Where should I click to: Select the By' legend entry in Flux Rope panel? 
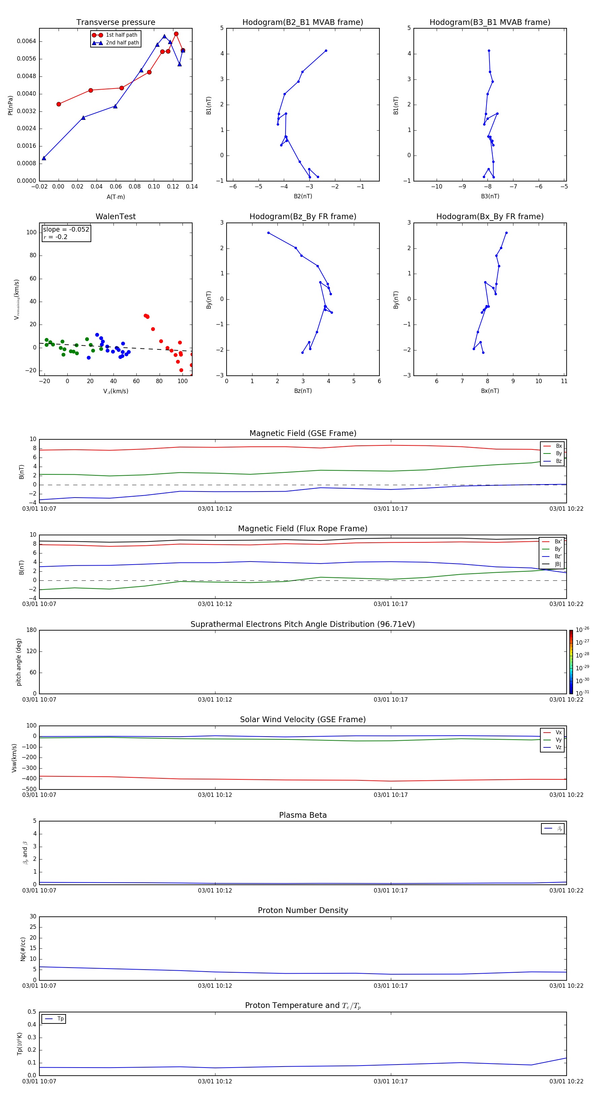(x=552, y=549)
